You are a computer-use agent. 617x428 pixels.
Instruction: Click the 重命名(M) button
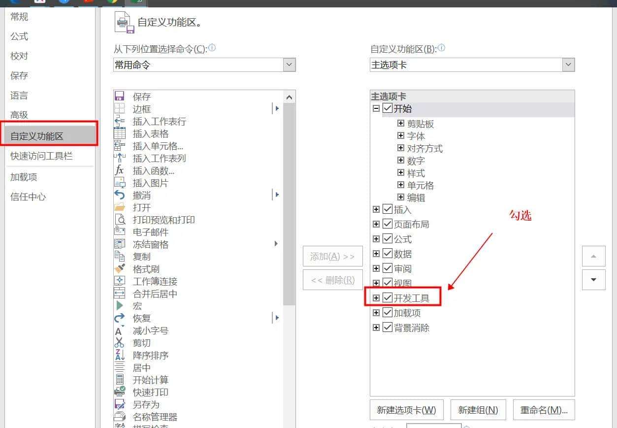[544, 410]
